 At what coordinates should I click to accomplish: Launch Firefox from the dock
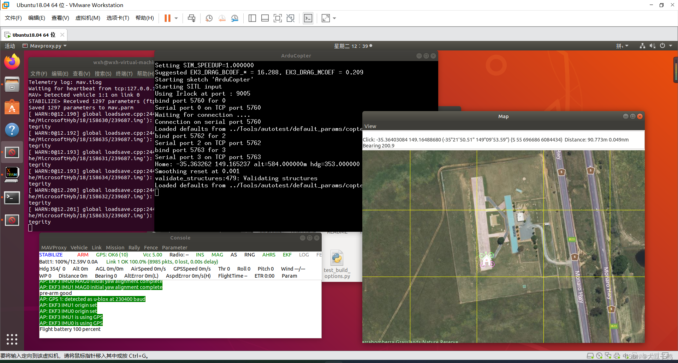pyautogui.click(x=12, y=62)
